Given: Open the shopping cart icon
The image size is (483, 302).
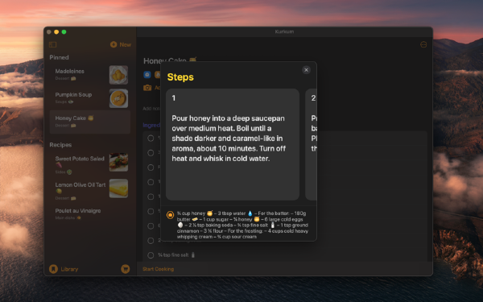Looking at the screenshot, I should click(125, 269).
